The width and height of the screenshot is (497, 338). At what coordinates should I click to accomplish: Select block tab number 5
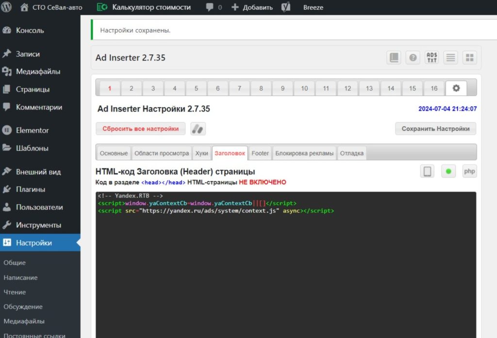pos(196,88)
